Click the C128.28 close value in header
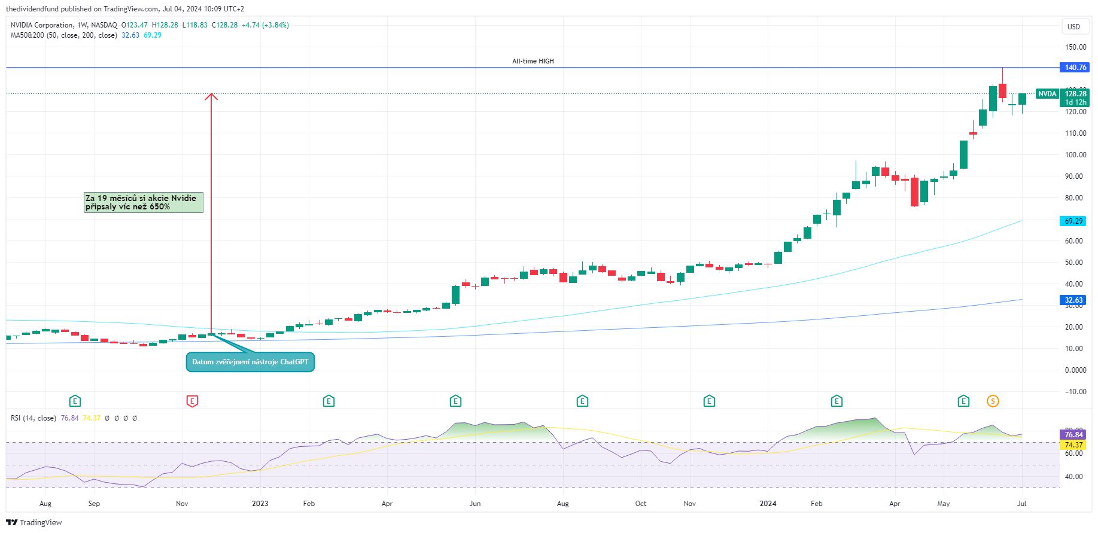This screenshot has width=1098, height=533. tap(224, 25)
